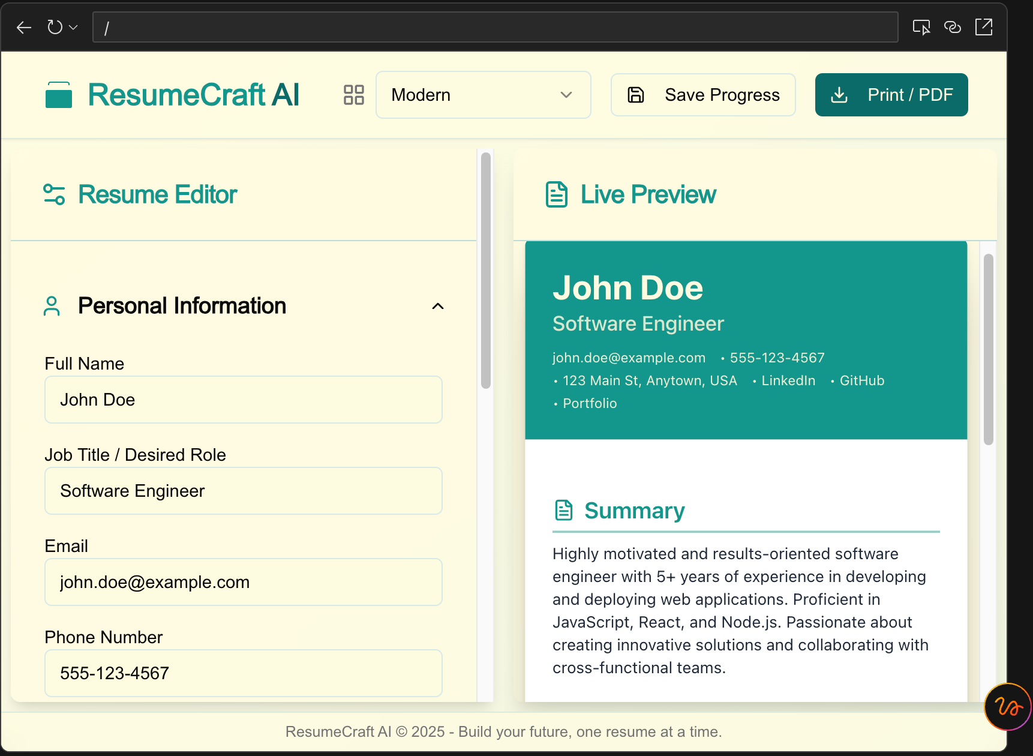1033x756 pixels.
Task: Open the Portfolio link in preview
Action: coord(590,403)
